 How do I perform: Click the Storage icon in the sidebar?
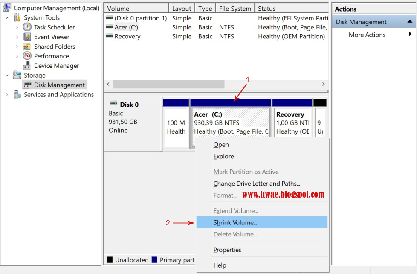[16, 75]
